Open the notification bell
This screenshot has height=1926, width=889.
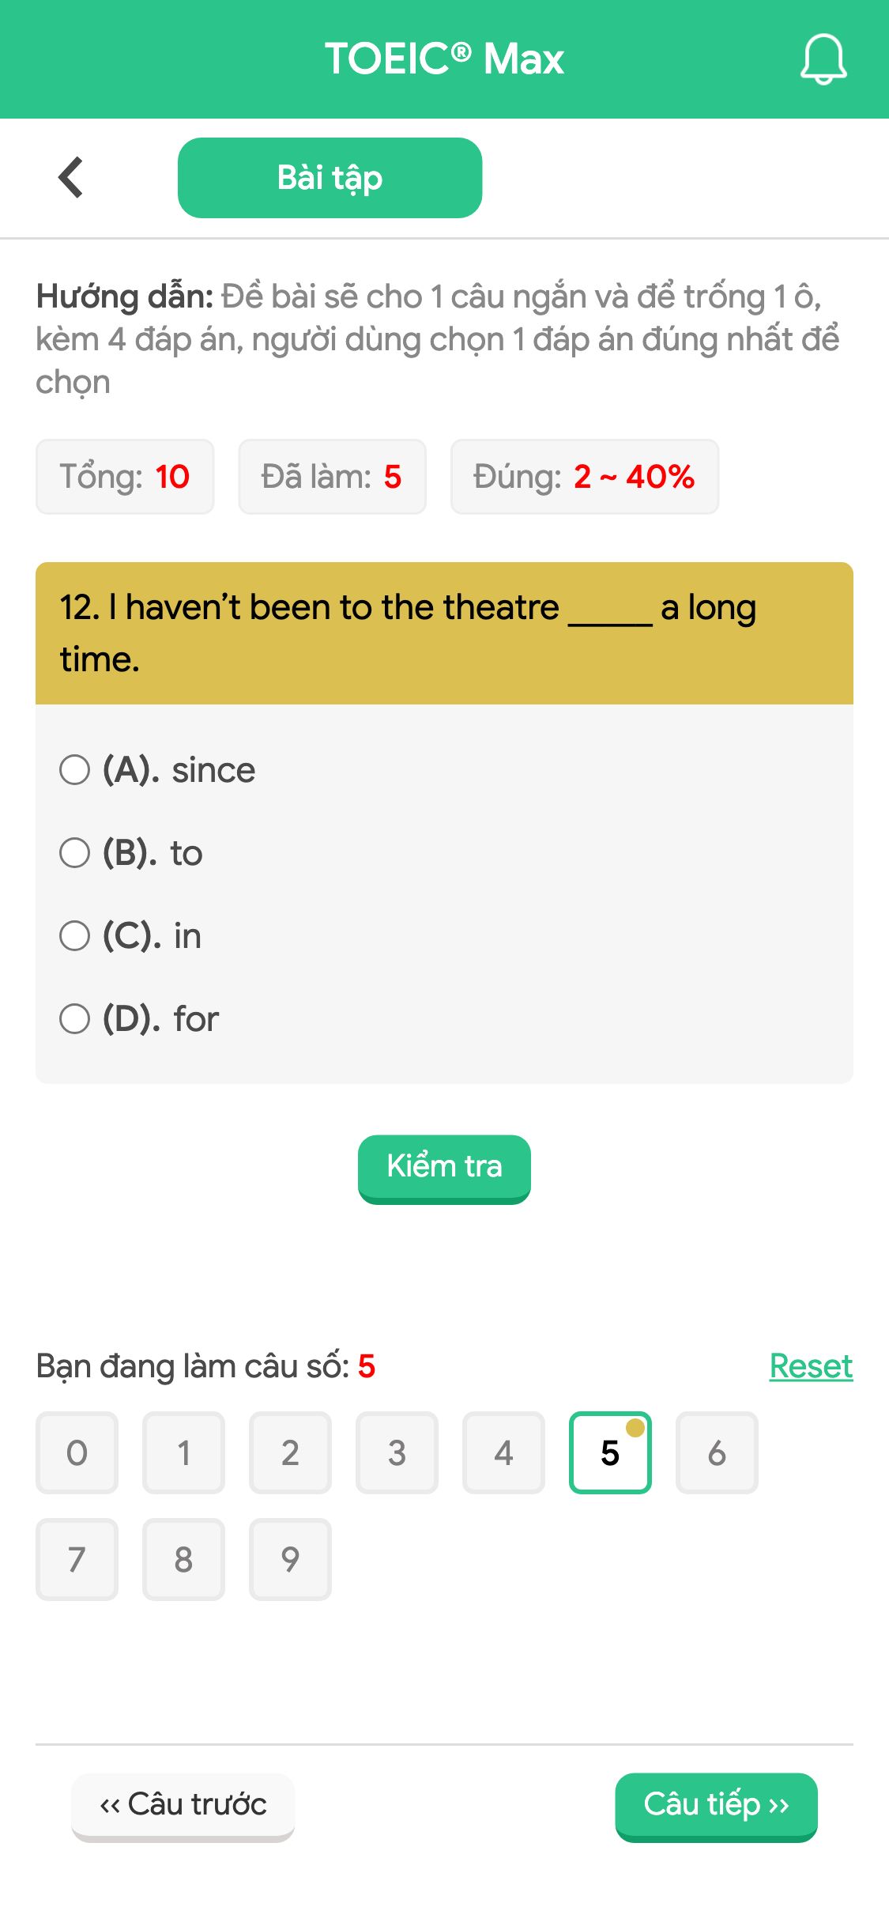coord(822,59)
